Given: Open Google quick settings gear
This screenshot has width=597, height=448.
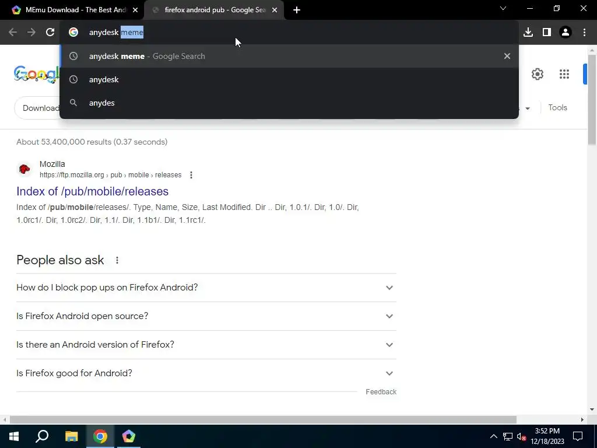Looking at the screenshot, I should (x=537, y=74).
